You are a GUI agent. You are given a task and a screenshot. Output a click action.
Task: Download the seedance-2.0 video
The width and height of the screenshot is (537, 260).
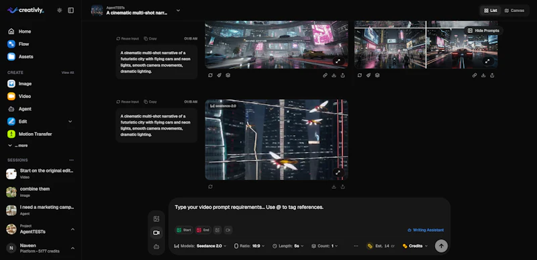pos(334,187)
